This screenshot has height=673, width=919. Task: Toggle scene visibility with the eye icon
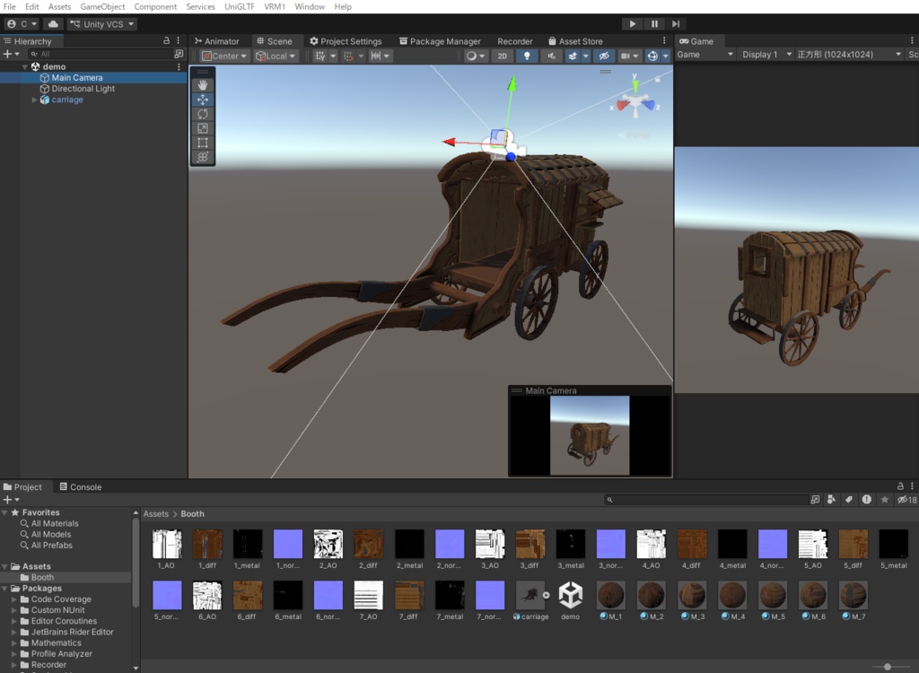[606, 55]
